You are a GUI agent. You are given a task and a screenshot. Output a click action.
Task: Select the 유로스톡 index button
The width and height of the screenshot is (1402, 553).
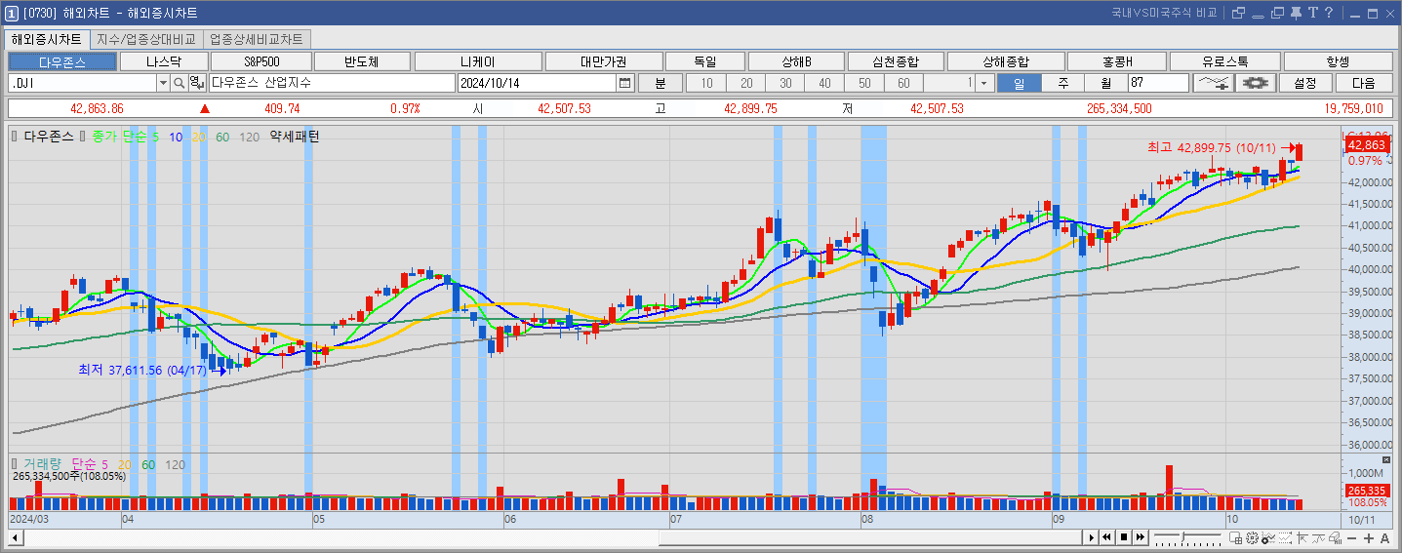[1225, 61]
